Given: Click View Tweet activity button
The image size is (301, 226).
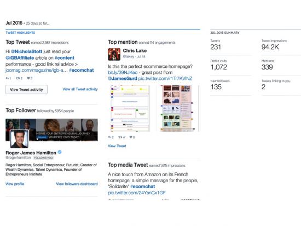Looking at the screenshot, I should tap(26, 90).
